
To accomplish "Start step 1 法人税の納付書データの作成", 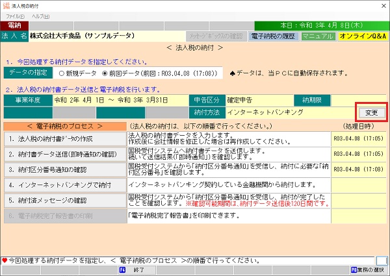I will click(65, 139).
